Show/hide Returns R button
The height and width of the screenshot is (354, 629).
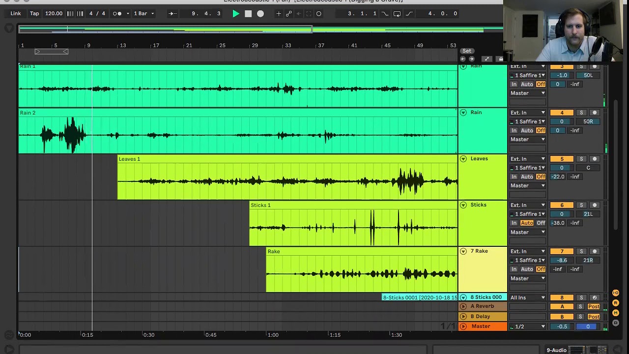tap(616, 303)
